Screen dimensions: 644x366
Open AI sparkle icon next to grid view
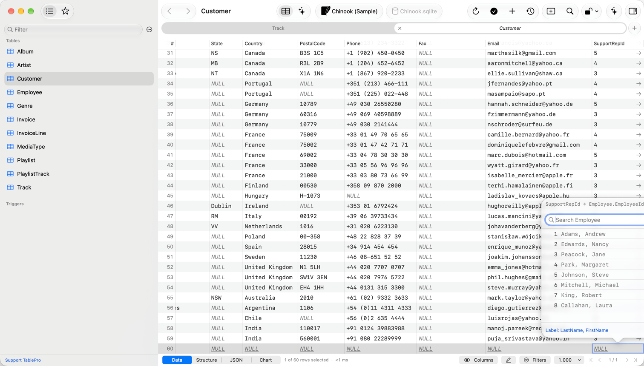point(302,11)
